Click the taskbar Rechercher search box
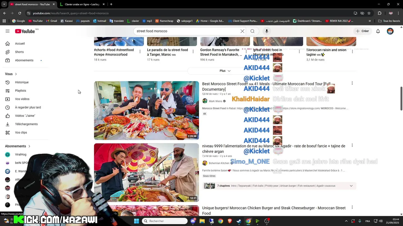The image size is (403, 226). coord(165,221)
